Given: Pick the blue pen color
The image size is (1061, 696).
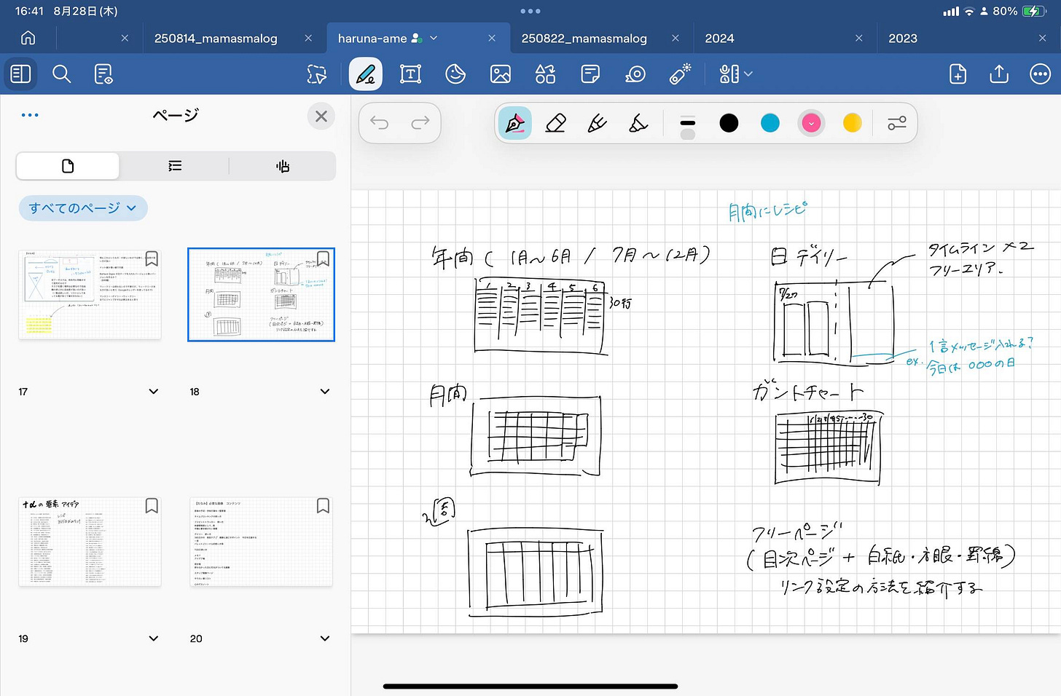Looking at the screenshot, I should [x=770, y=123].
